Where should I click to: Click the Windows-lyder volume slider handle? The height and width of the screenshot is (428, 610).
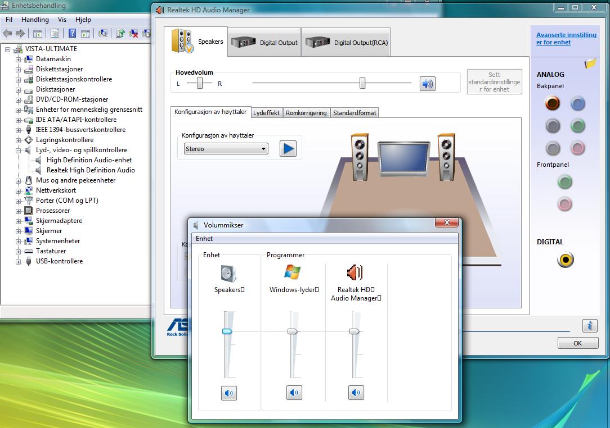(x=293, y=331)
